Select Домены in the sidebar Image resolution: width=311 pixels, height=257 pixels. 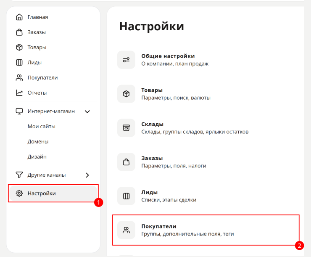[38, 141]
